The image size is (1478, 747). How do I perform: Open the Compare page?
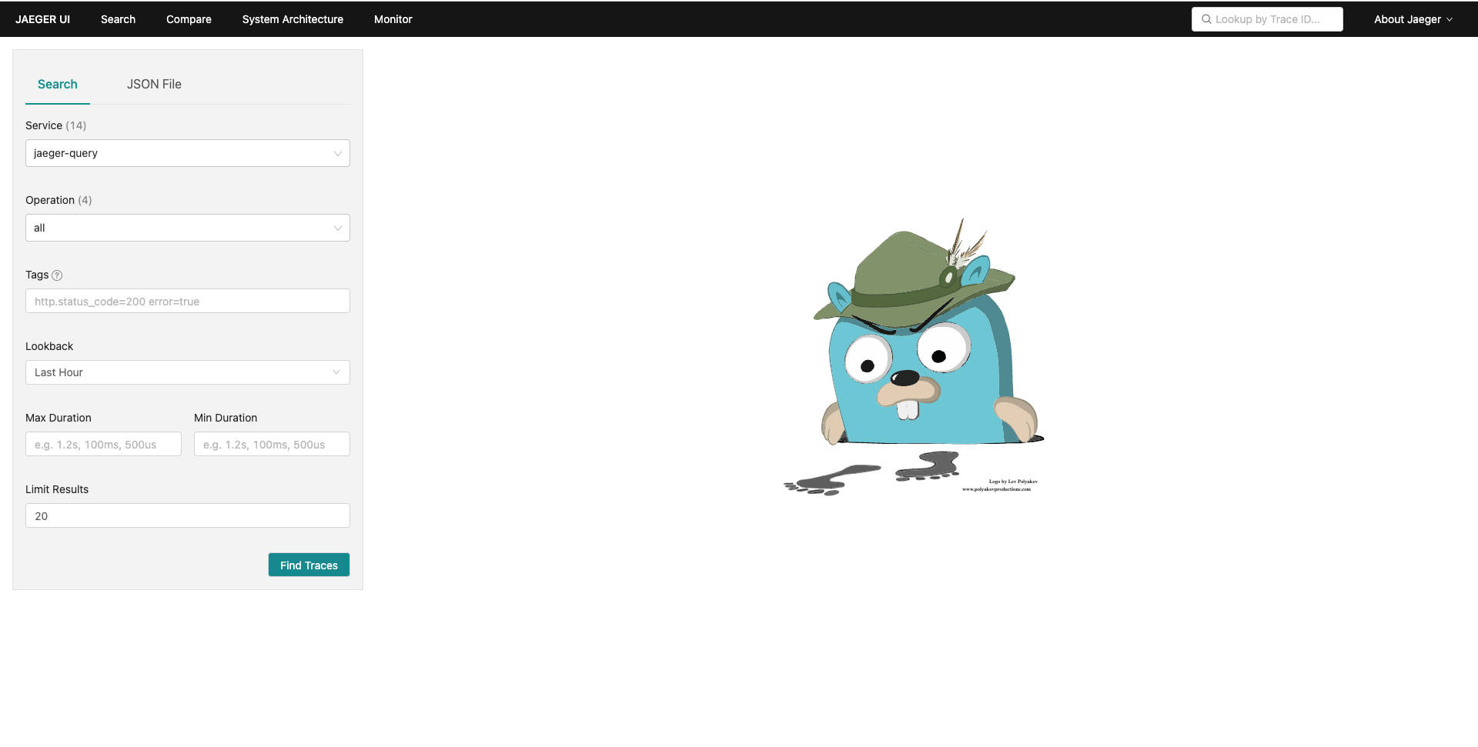tap(189, 19)
